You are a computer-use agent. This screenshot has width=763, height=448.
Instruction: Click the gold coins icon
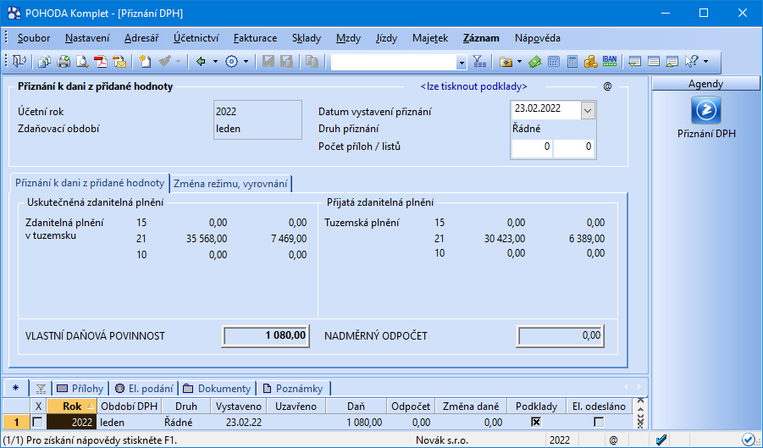tap(590, 62)
